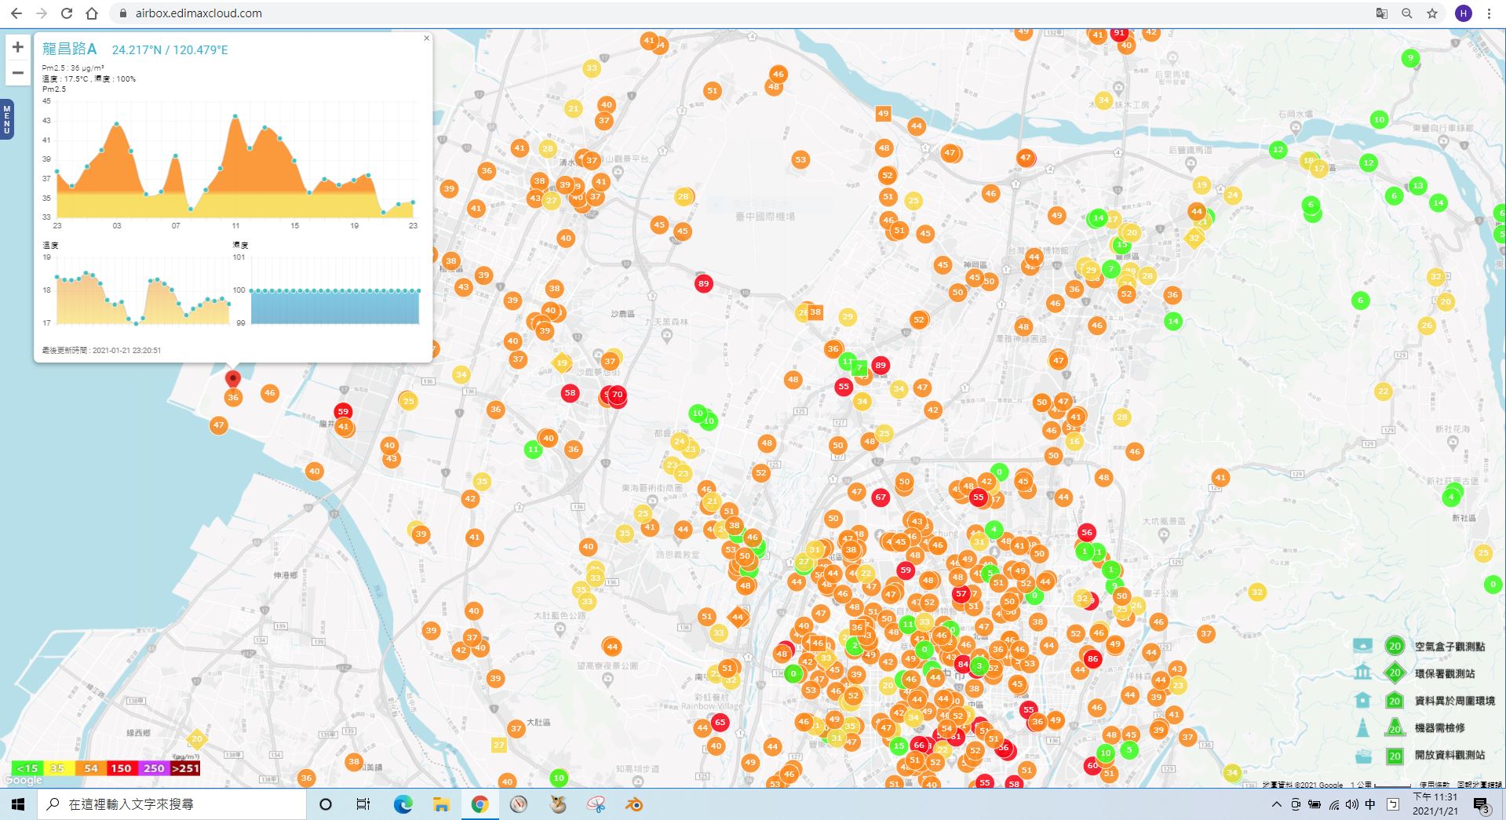Click the cone icon for 機器需檢修
The height and width of the screenshot is (820, 1506).
[1363, 727]
